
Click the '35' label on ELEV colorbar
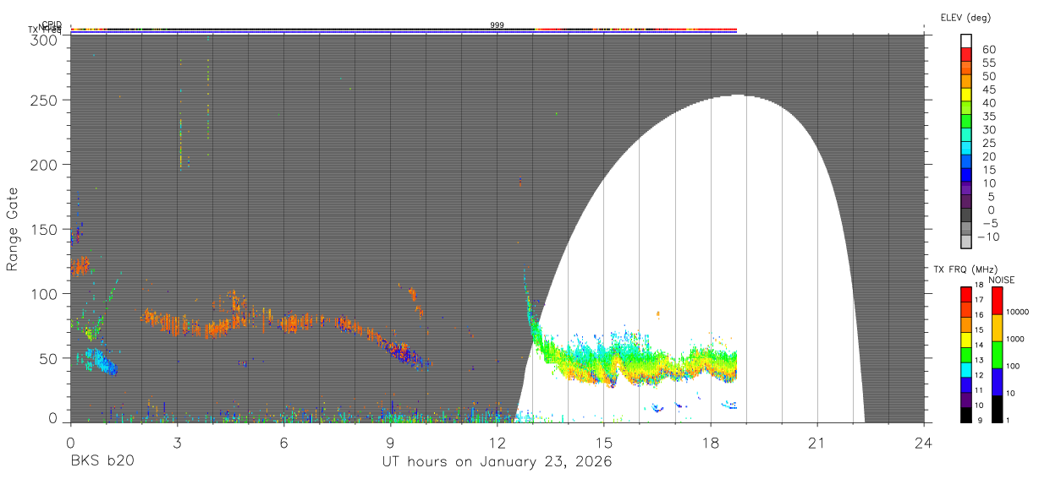point(988,116)
